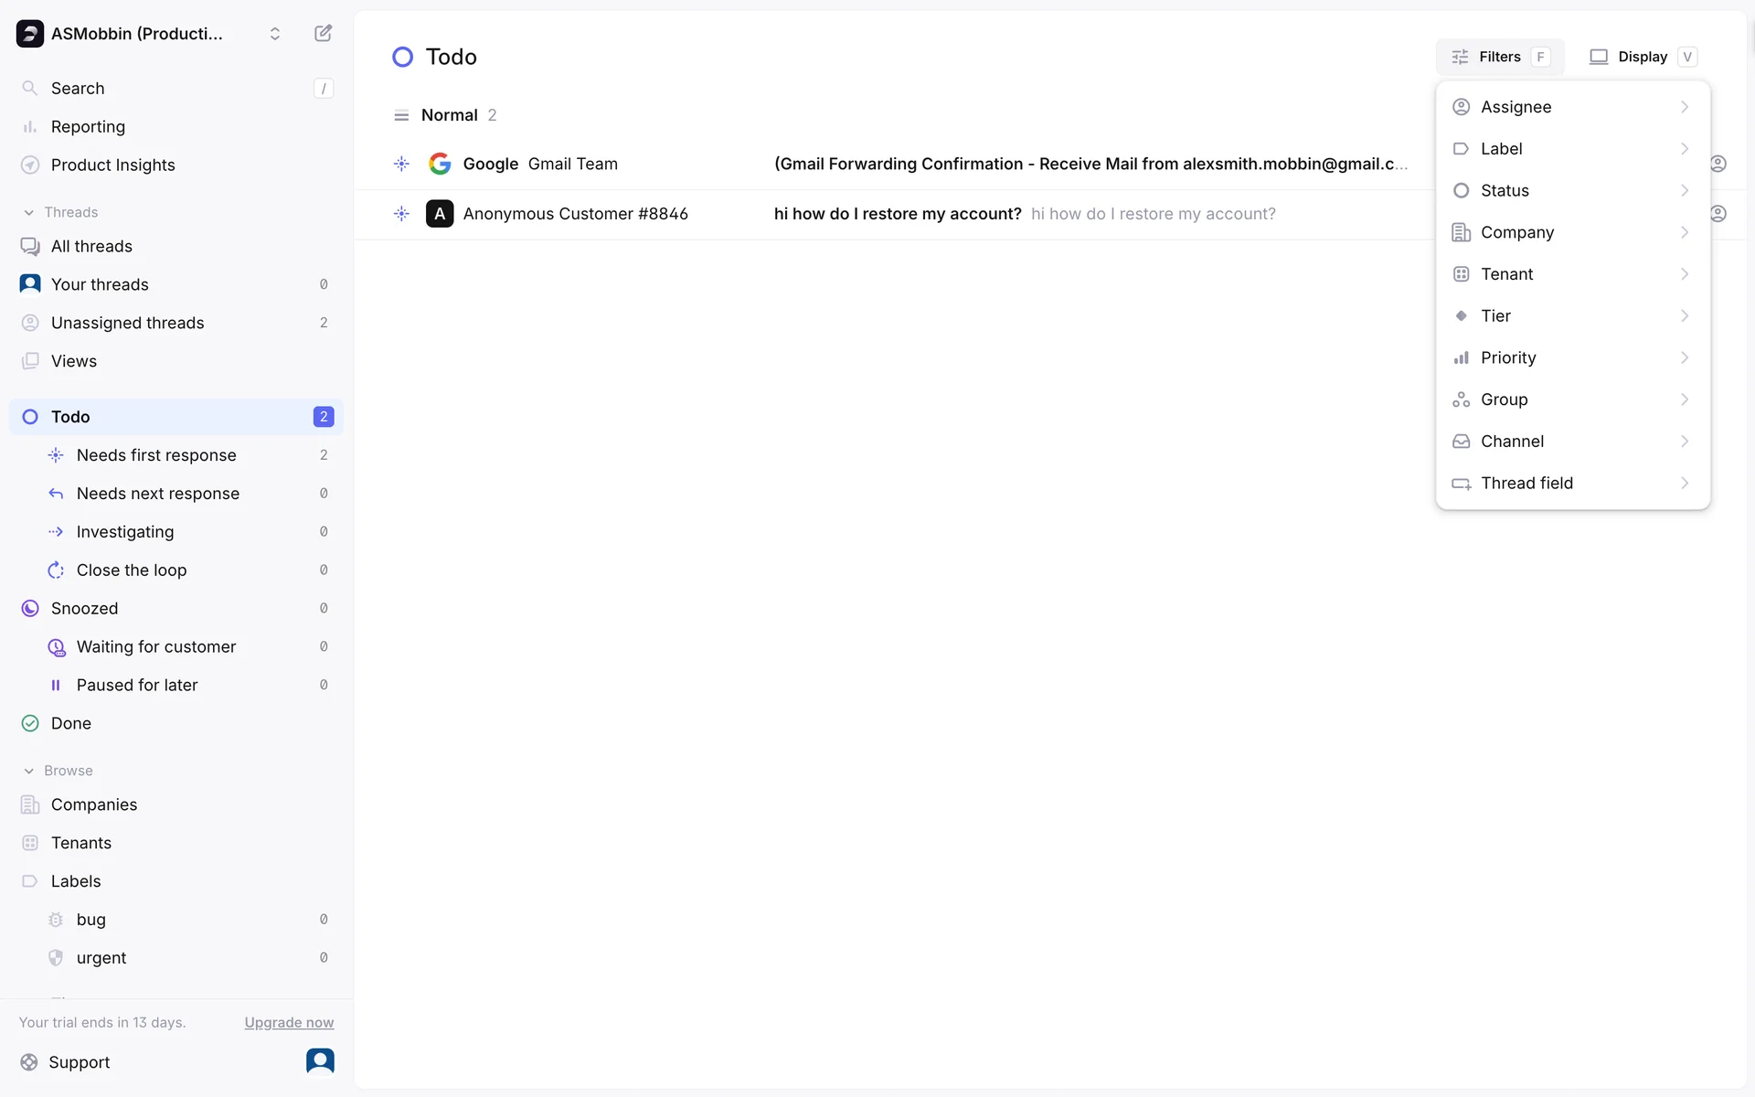
Task: Select the Snoozed moon icon
Action: [30, 609]
